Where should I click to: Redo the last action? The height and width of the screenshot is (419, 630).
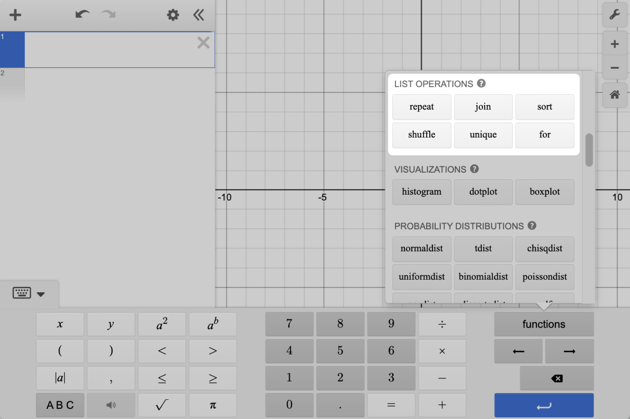tap(108, 15)
